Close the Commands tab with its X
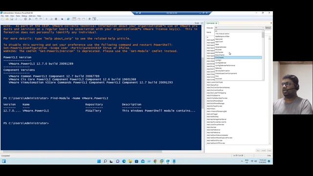313x176 pixels. pos(216,23)
